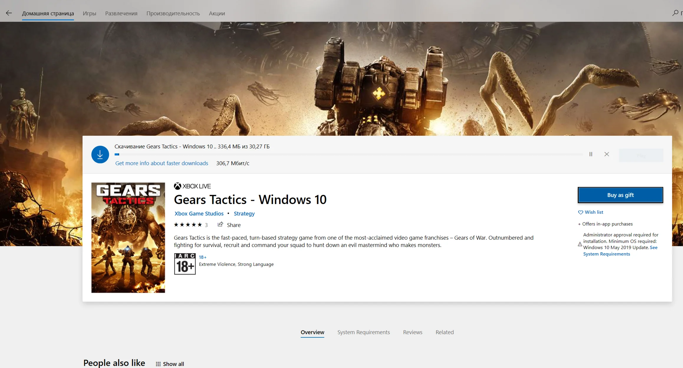The height and width of the screenshot is (368, 683).
Task: Click the IARC 18+ rating badge
Action: point(185,264)
